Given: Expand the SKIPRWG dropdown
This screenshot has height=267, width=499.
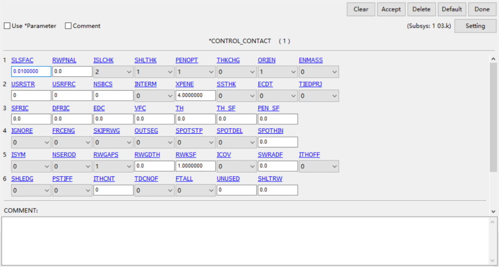Looking at the screenshot, I should click(x=113, y=142).
